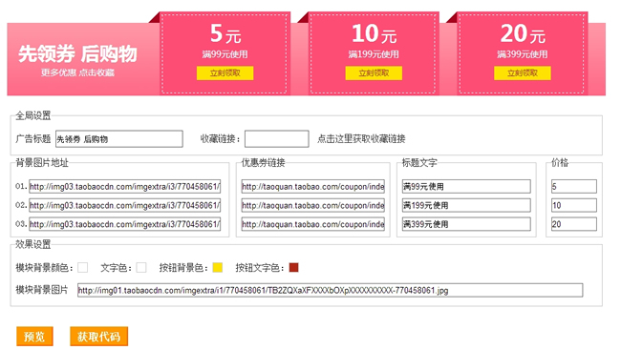This screenshot has height=350, width=621.
Task: Edit third 优惠券链接 coupon URL field
Action: pyautogui.click(x=312, y=224)
